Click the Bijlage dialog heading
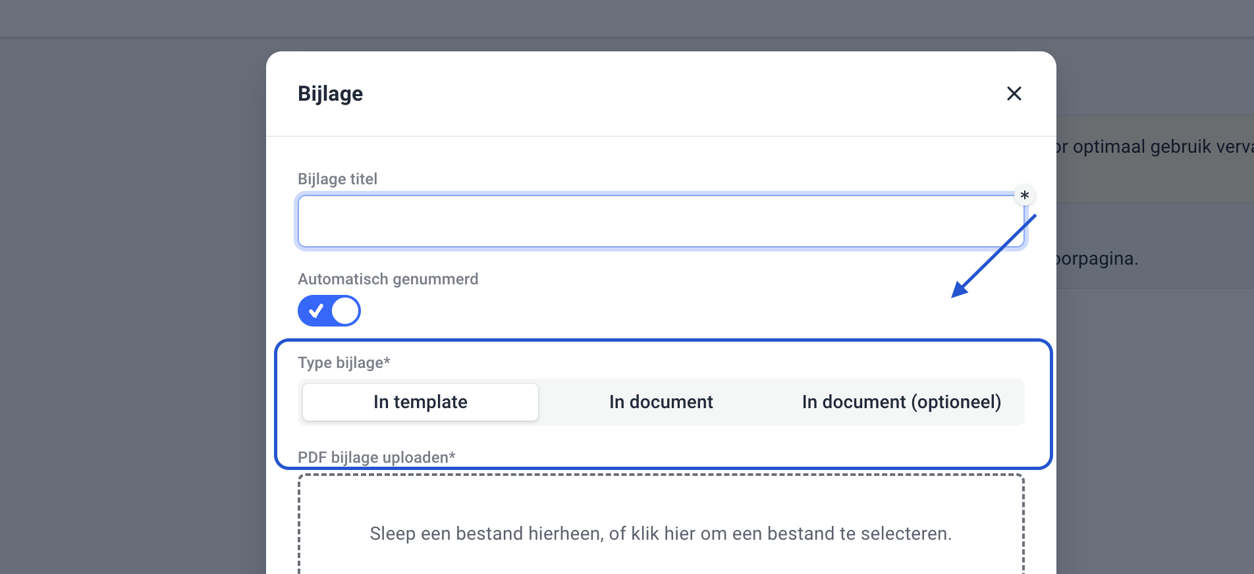 (x=330, y=93)
